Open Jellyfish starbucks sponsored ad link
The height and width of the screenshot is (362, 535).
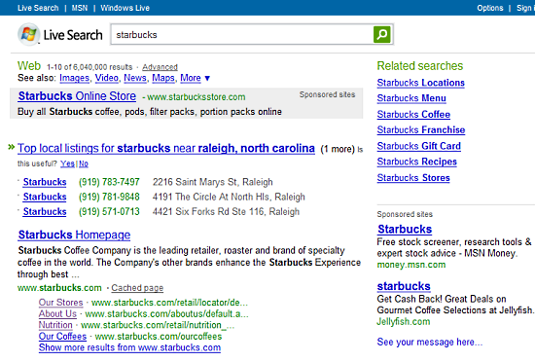[404, 286]
